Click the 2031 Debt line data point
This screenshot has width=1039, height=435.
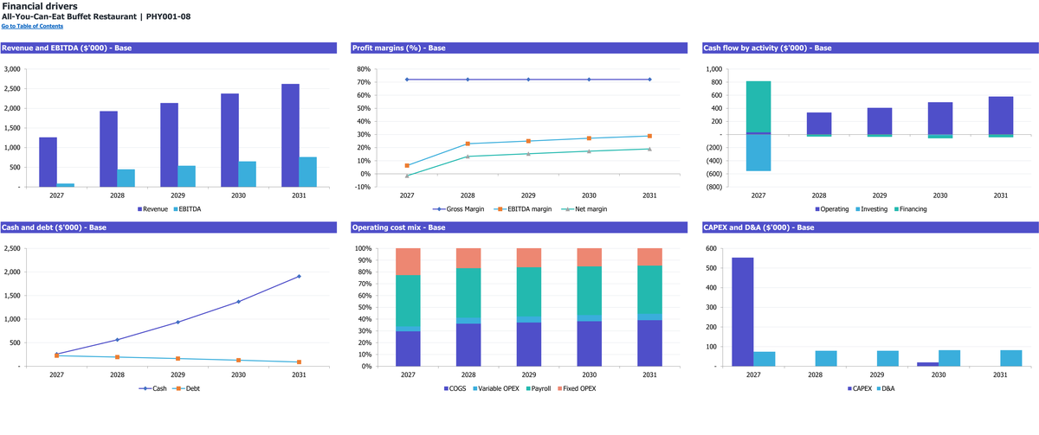coord(299,362)
